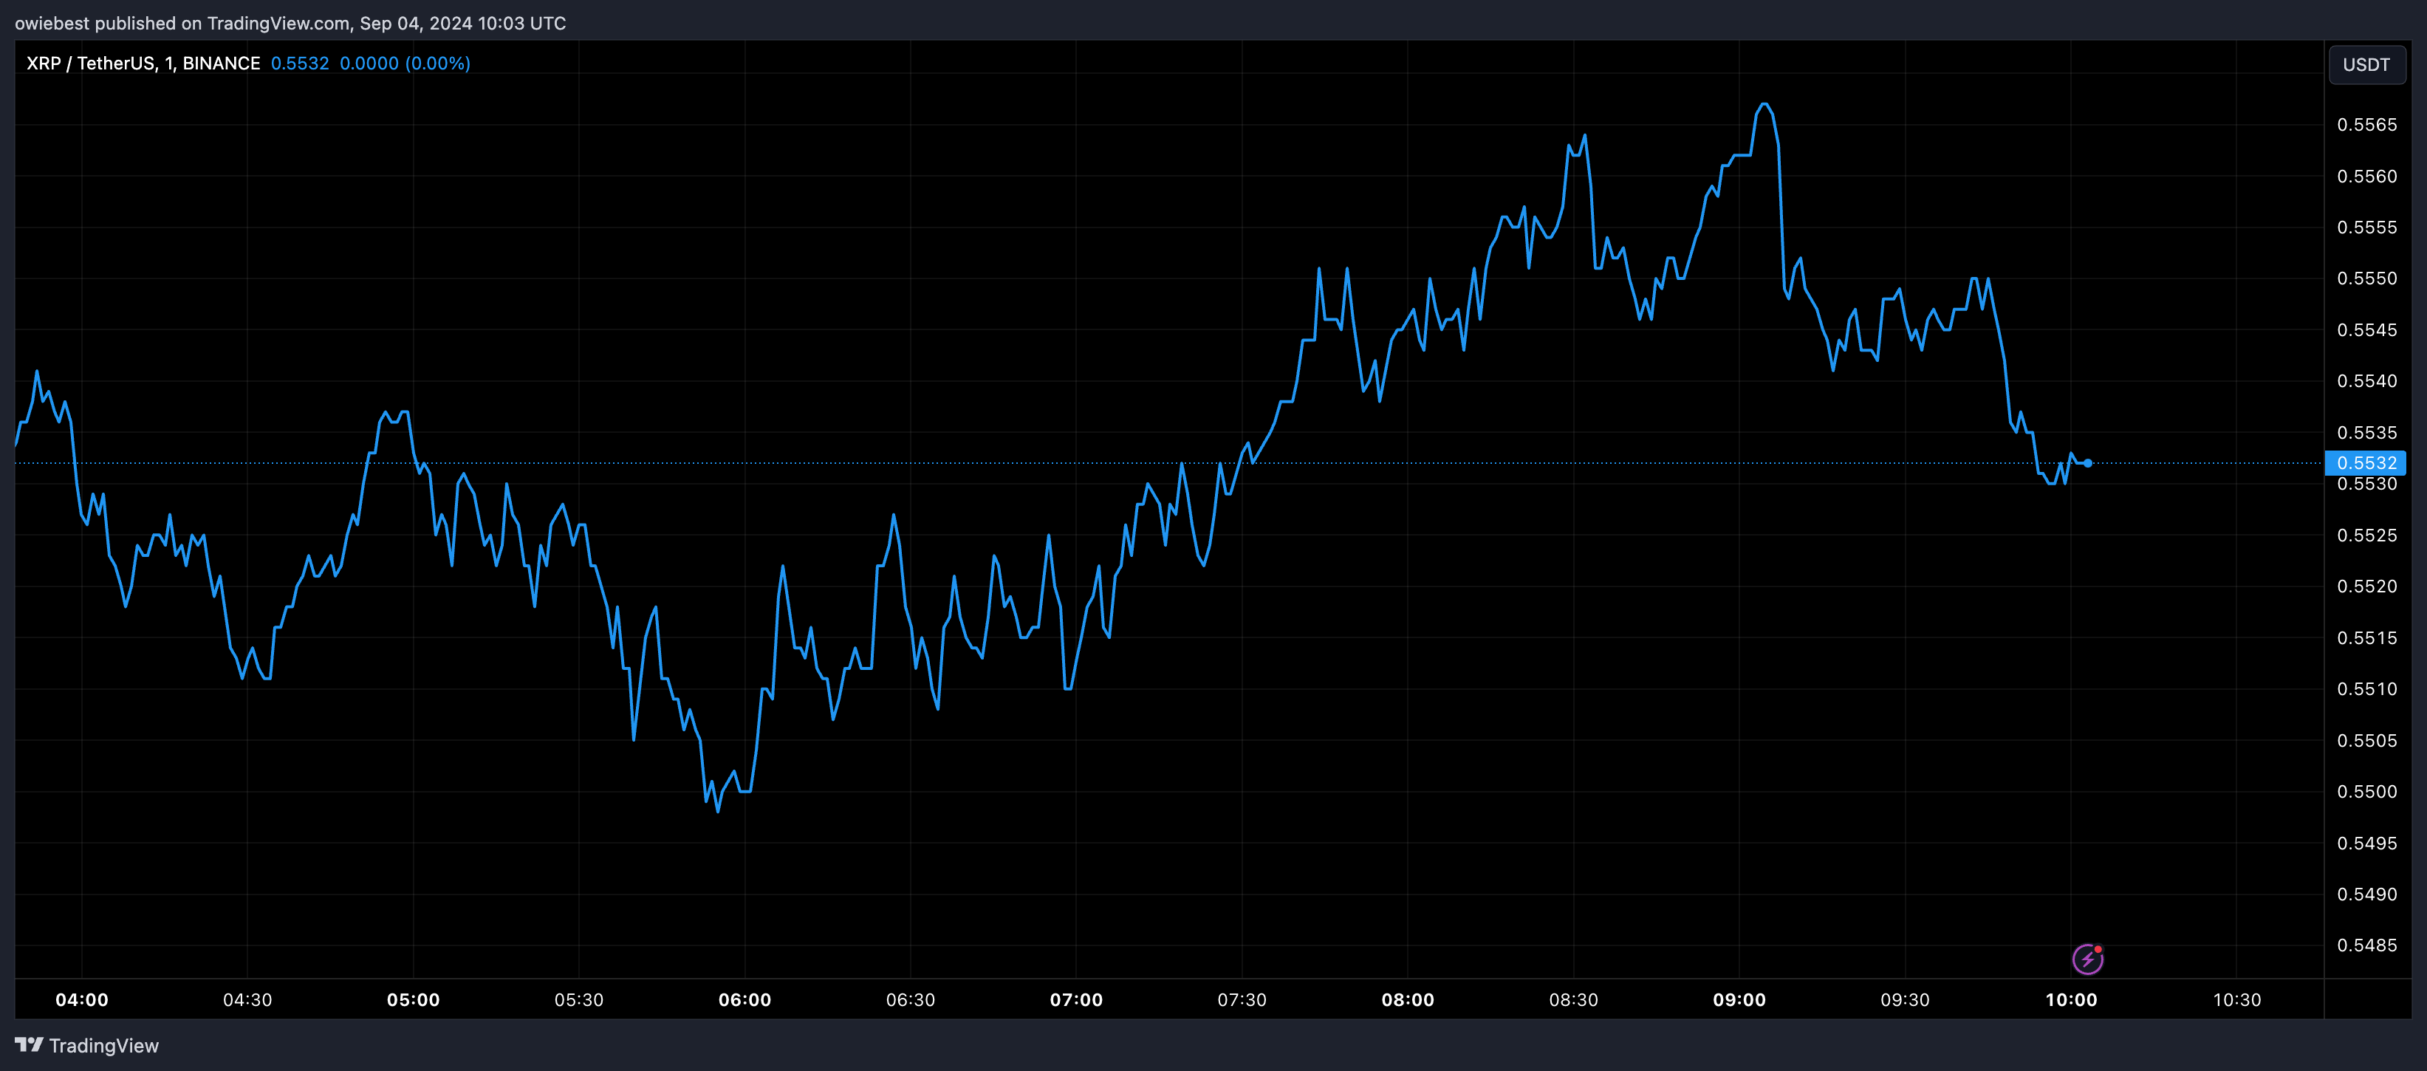Click the 0.5532 price tag on scale
Image resolution: width=2427 pixels, height=1071 pixels.
[x=2366, y=462]
